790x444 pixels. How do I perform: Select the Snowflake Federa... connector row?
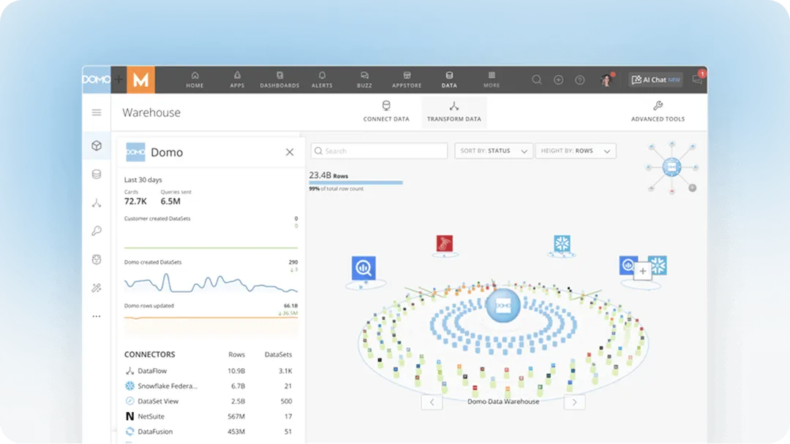pyautogui.click(x=208, y=386)
